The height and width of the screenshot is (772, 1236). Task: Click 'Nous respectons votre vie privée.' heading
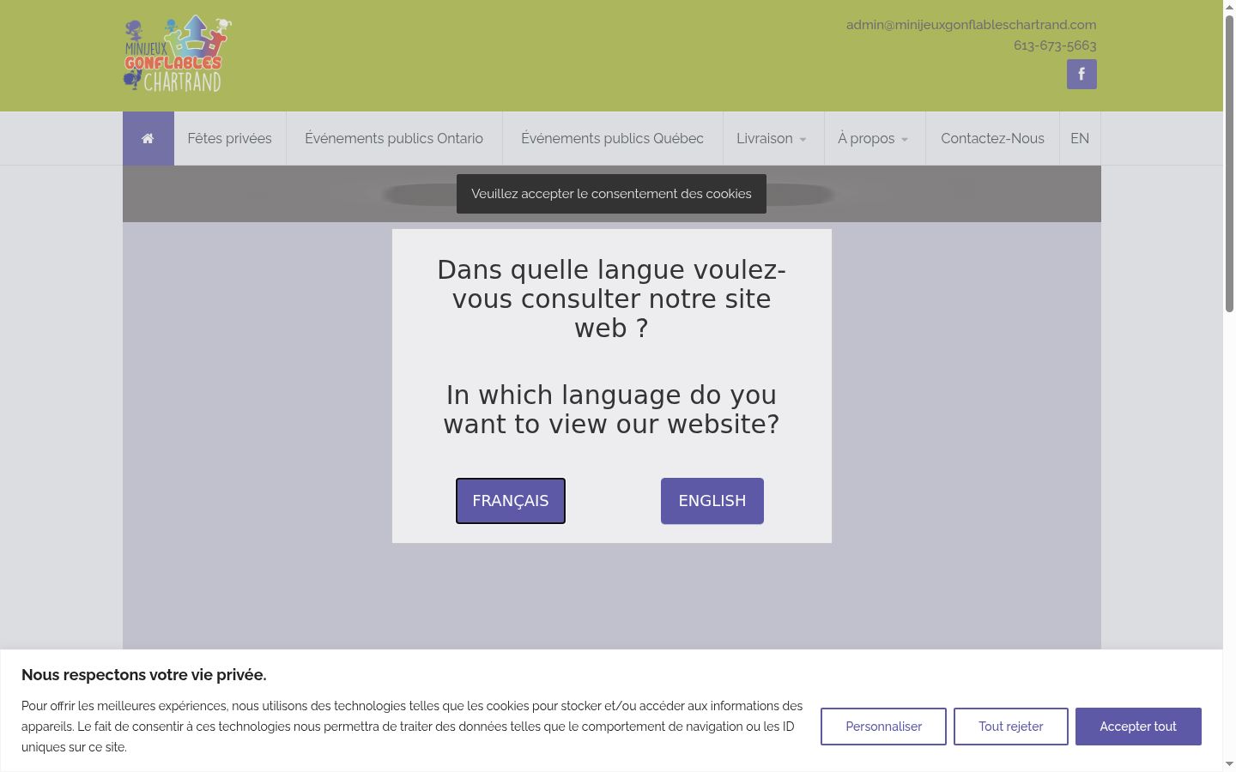tap(144, 675)
